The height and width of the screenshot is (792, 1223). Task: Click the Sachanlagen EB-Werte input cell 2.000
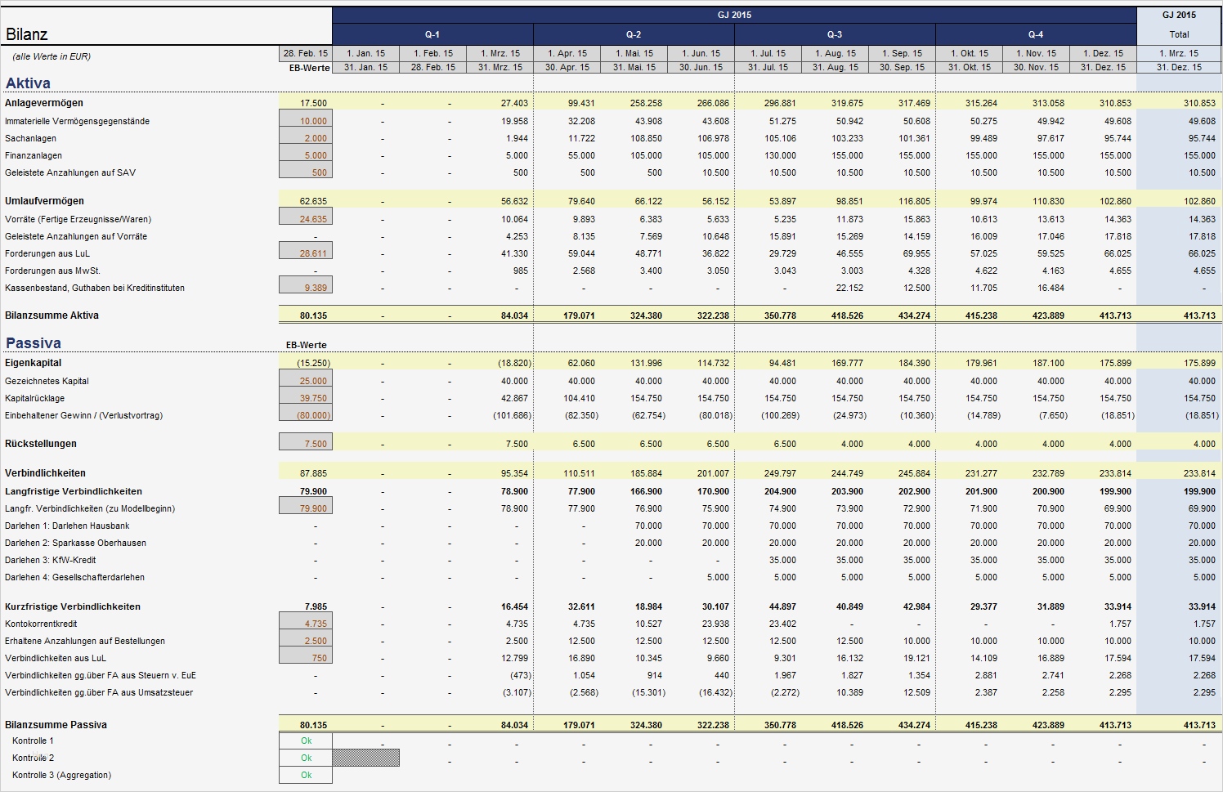click(306, 137)
